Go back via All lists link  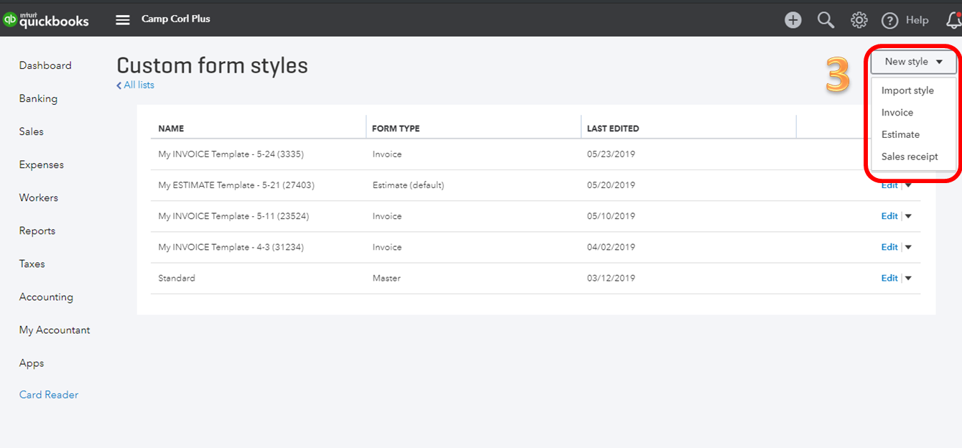pos(136,85)
